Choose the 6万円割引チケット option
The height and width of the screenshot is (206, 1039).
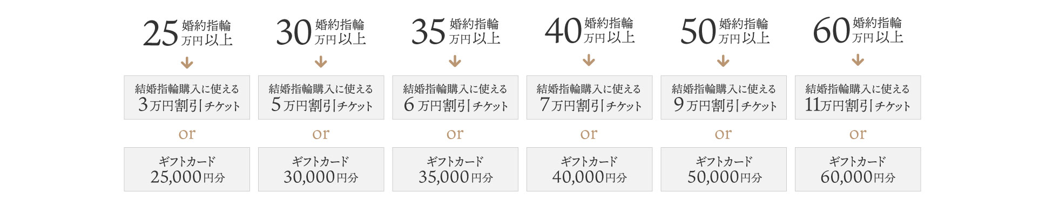tap(455, 98)
